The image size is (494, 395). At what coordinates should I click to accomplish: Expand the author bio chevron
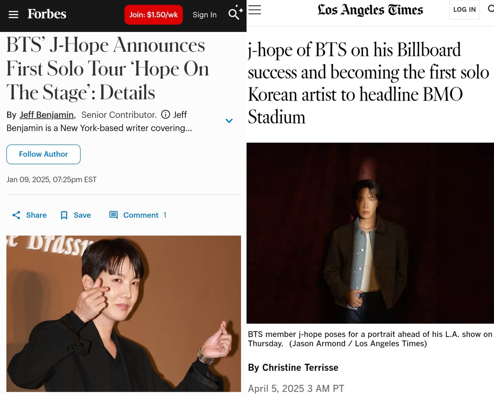point(229,121)
